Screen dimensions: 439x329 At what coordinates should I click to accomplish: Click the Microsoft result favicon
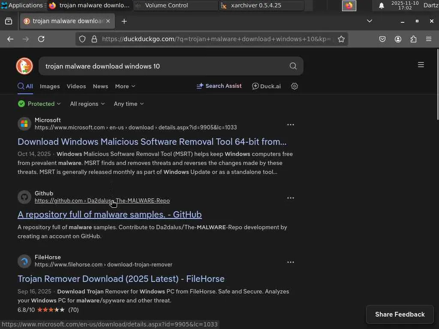tap(24, 124)
